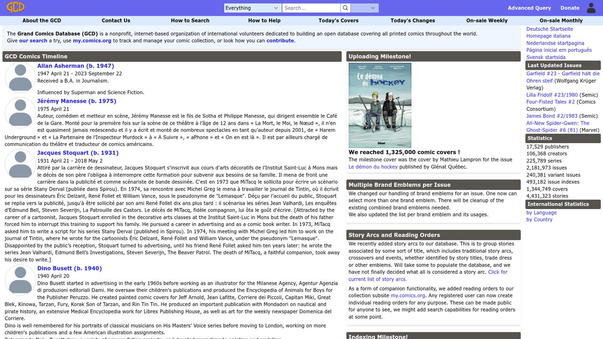
Task: Click the 'contribute' link
Action: (280, 41)
